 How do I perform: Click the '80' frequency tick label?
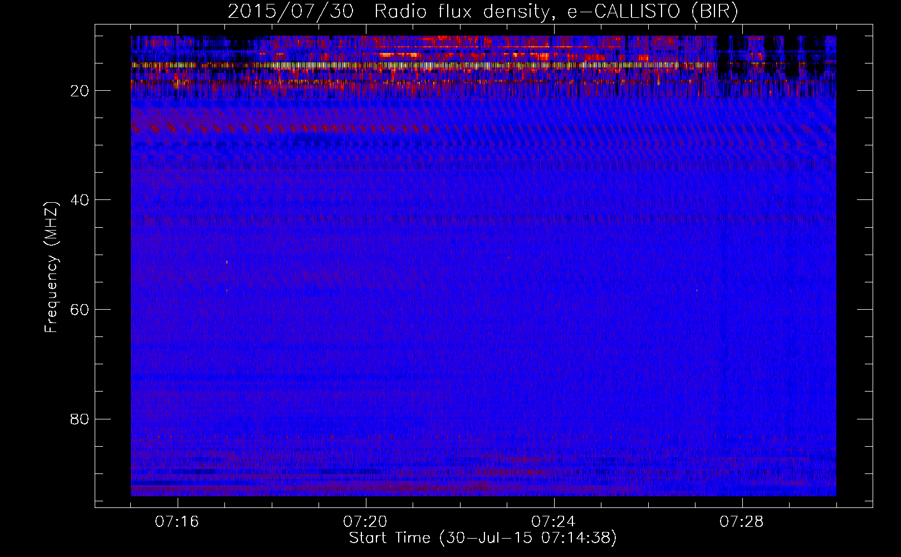click(x=80, y=419)
